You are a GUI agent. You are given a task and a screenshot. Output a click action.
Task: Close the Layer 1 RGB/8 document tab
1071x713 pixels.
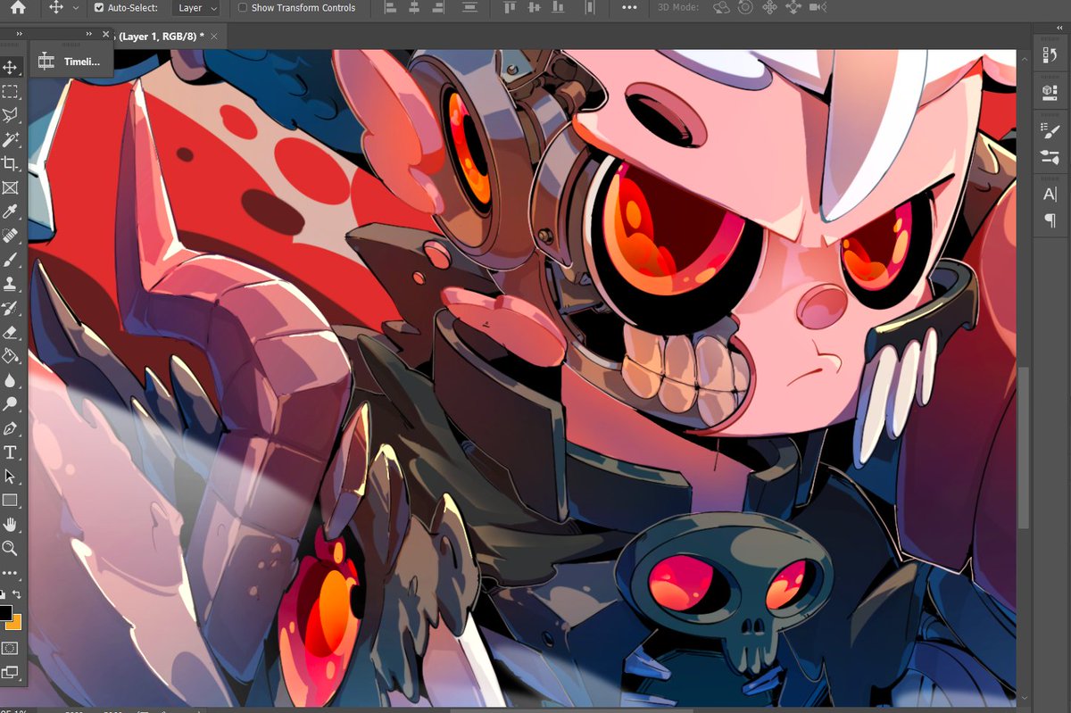pyautogui.click(x=213, y=35)
